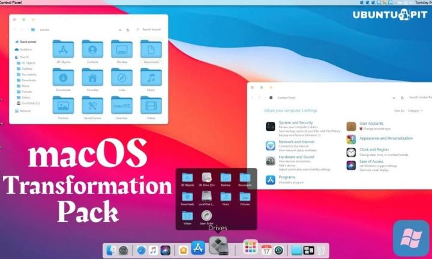432x259 pixels.
Task: Open the Music folder in the explorer grid
Action: 151,77
